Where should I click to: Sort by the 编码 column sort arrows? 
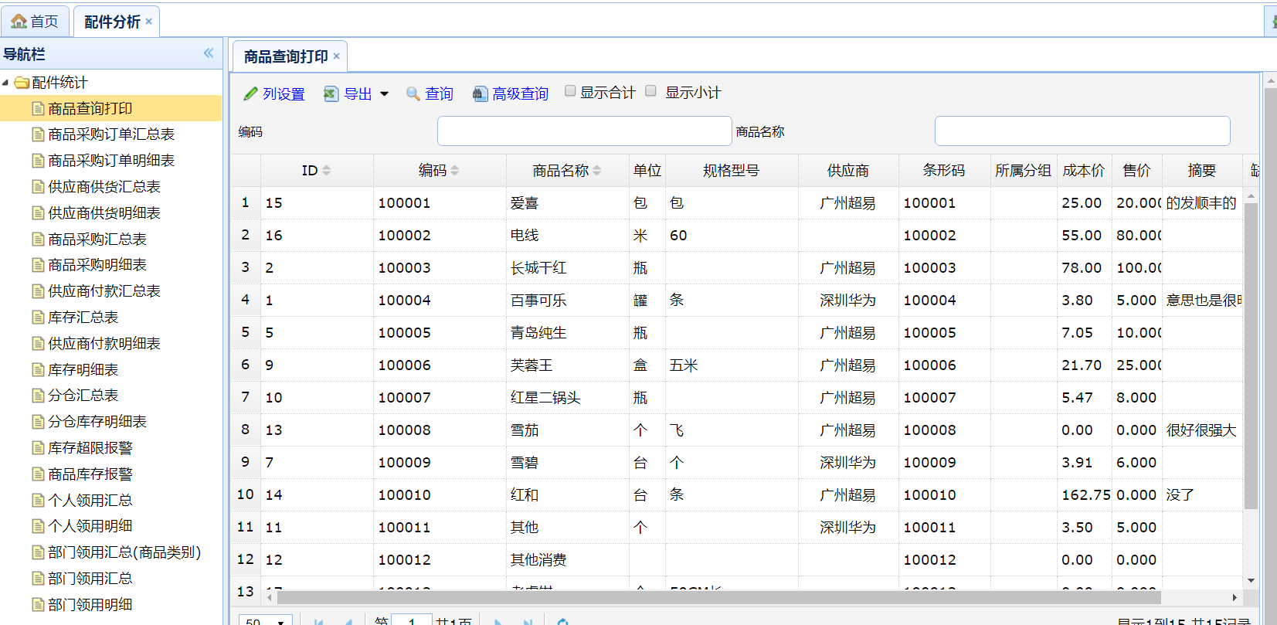[x=454, y=171]
